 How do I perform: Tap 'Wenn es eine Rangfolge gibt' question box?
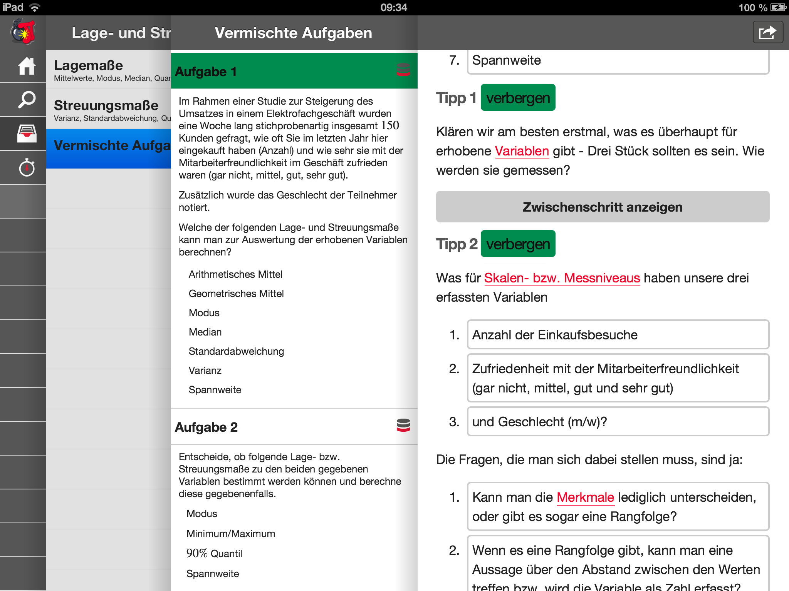click(618, 563)
